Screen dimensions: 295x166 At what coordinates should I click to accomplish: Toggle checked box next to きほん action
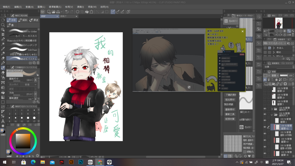pyautogui.click(x=269, y=48)
